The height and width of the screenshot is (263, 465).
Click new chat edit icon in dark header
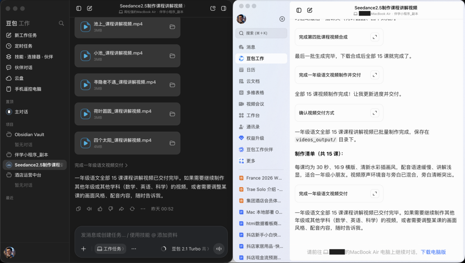click(x=90, y=8)
